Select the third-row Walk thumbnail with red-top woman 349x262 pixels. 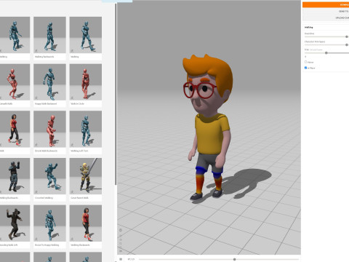15,129
